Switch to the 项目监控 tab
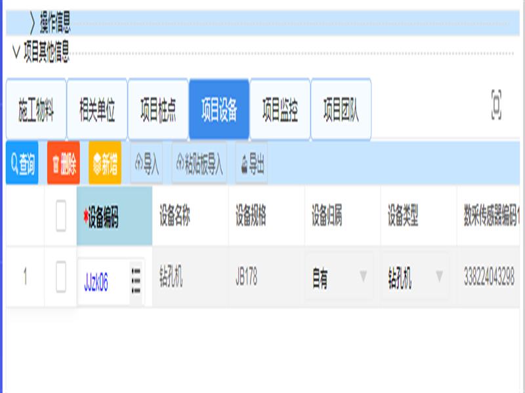This screenshot has height=393, width=525. coord(280,110)
